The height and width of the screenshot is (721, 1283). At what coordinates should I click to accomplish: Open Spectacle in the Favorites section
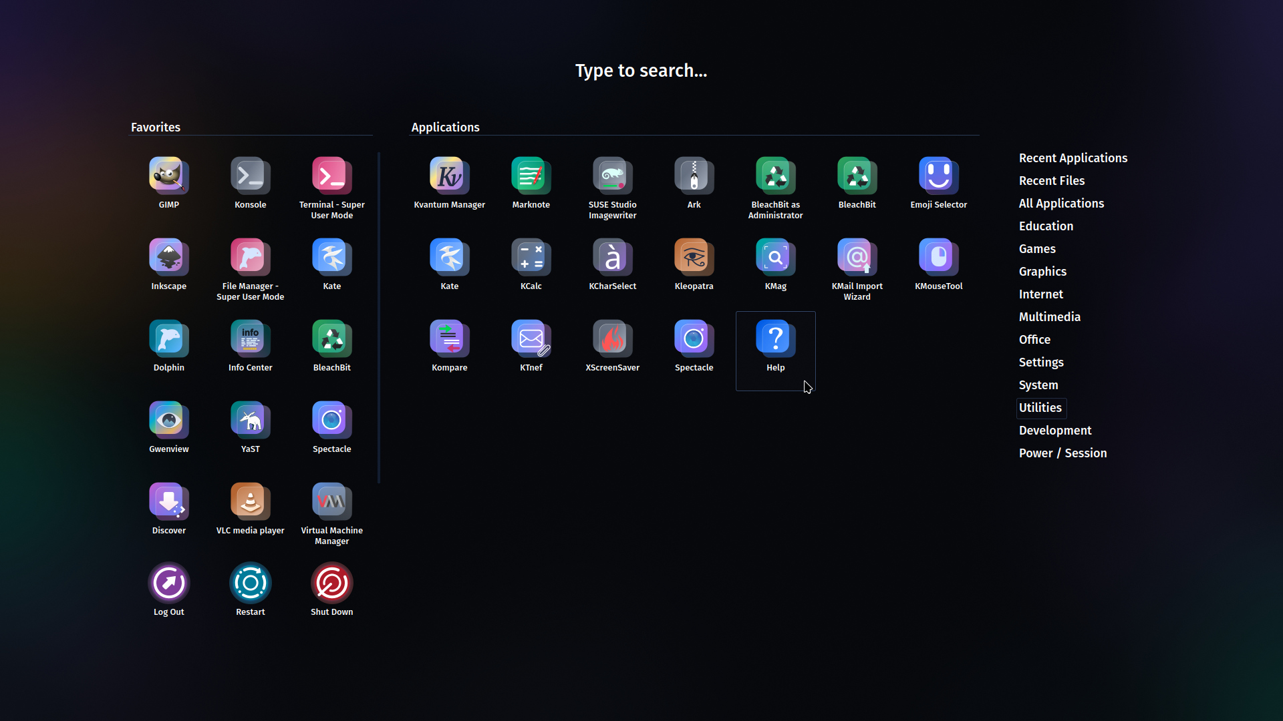332,428
